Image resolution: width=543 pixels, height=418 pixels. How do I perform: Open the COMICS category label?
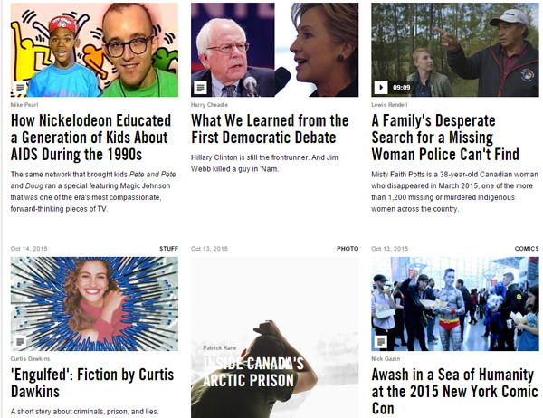coord(527,249)
